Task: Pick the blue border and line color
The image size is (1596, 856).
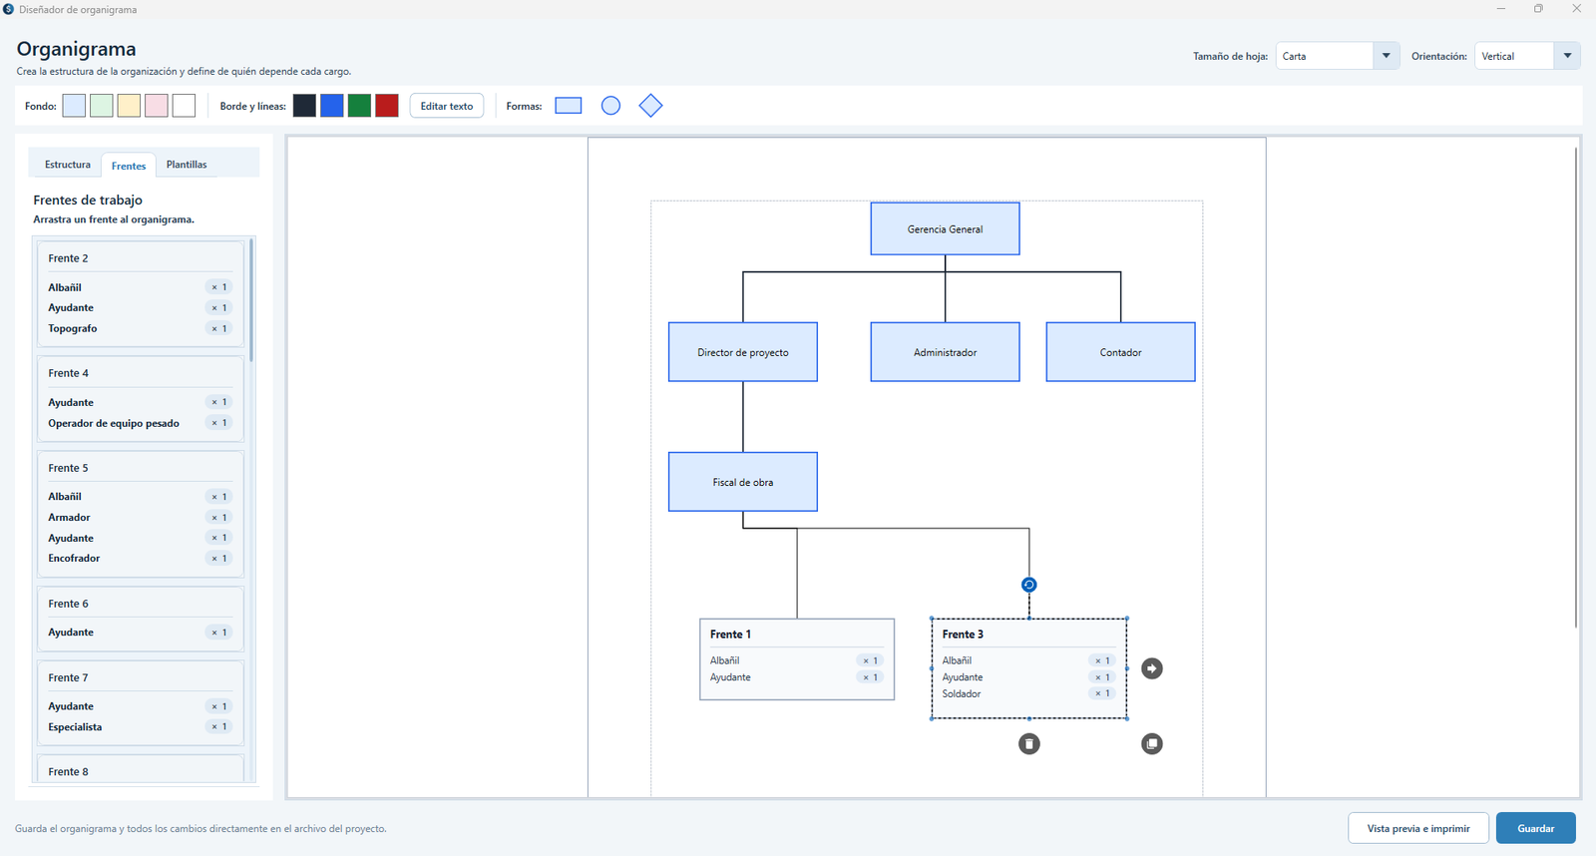Action: (332, 106)
